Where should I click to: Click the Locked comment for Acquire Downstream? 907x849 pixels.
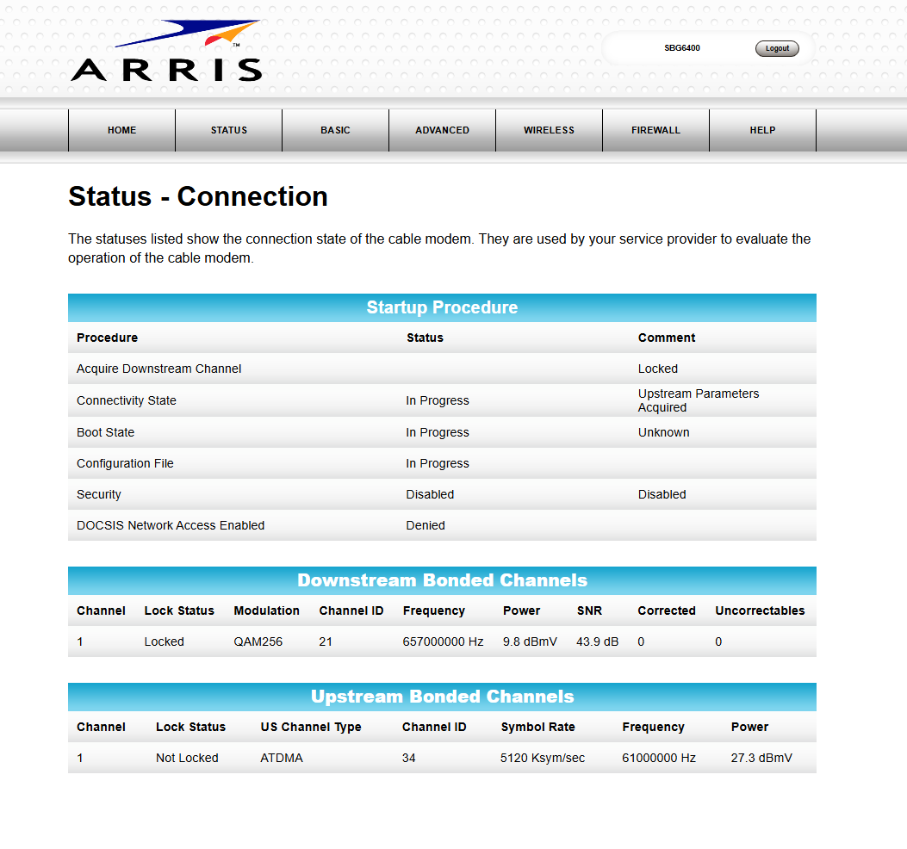click(658, 369)
